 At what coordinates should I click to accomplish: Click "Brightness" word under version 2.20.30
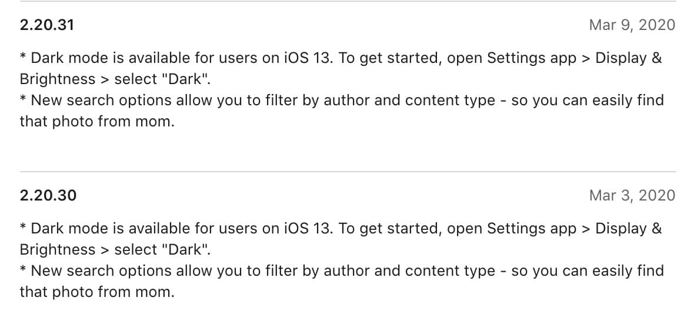pos(58,250)
